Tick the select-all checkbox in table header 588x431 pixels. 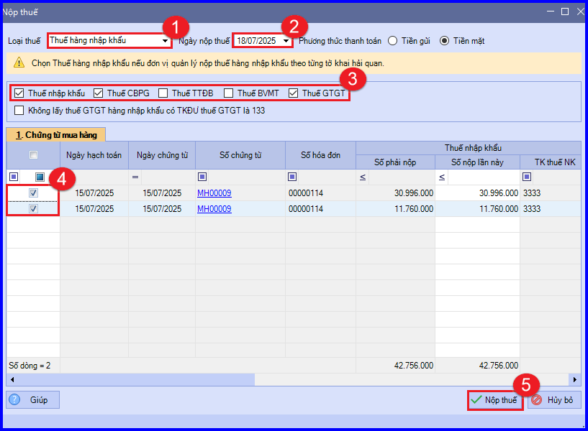point(33,154)
